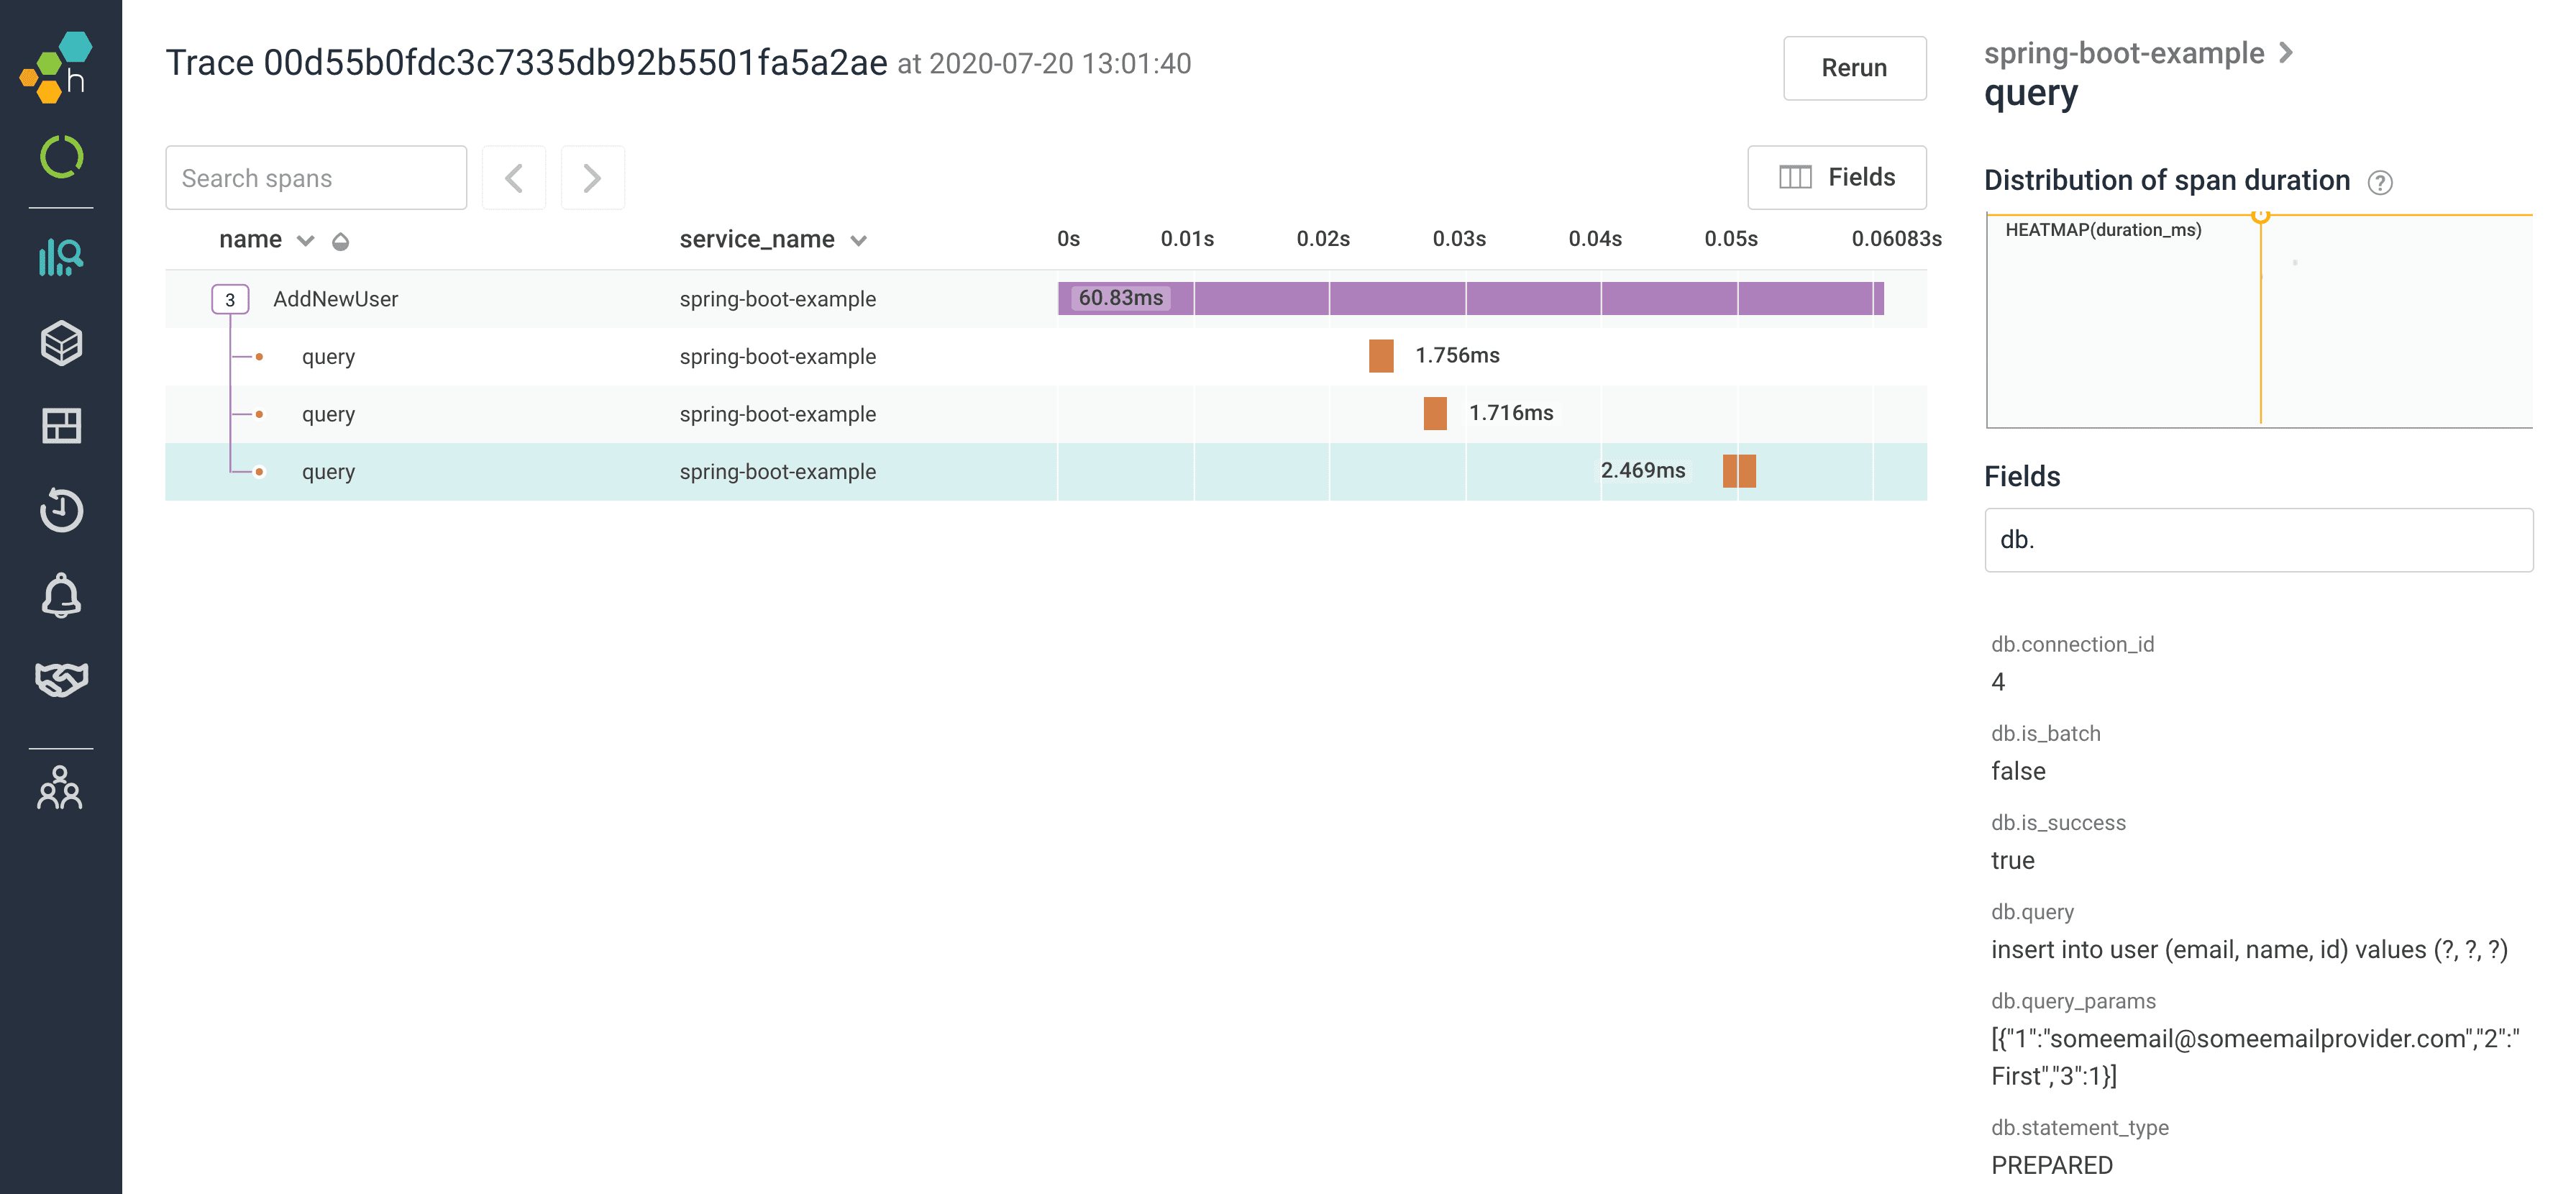
Task: Open the Boards grid icon
Action: (x=61, y=426)
